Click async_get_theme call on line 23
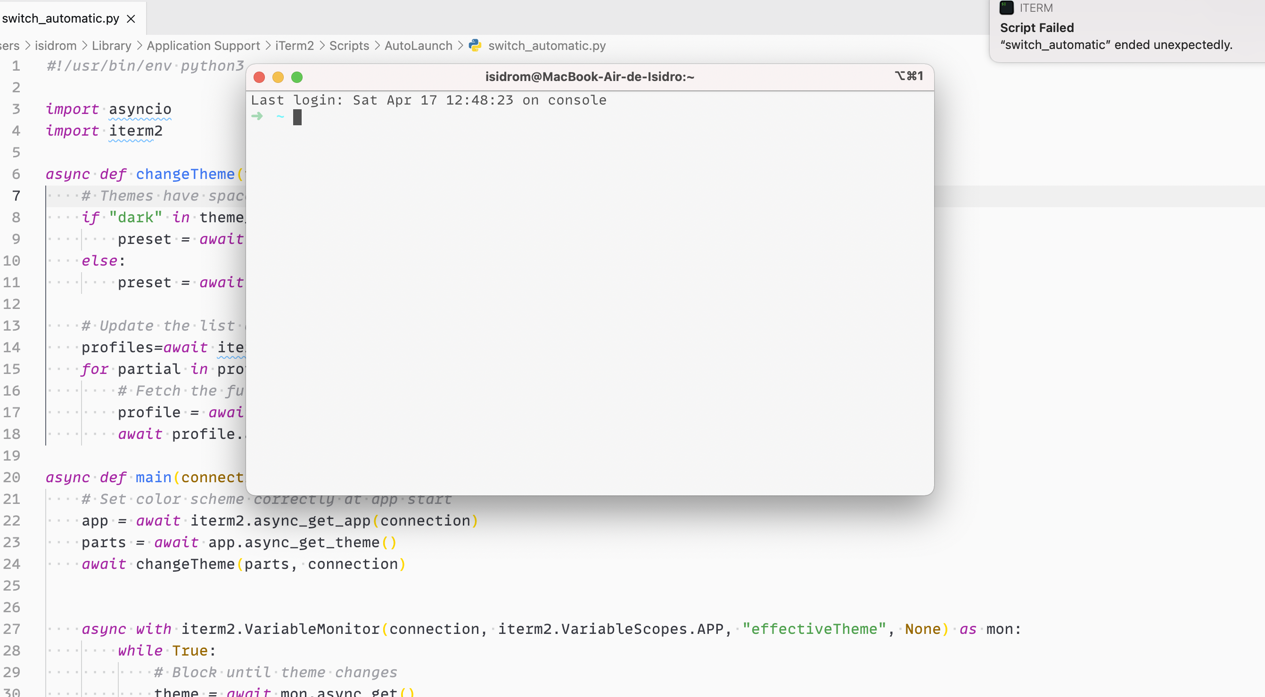The image size is (1265, 697). tap(312, 543)
